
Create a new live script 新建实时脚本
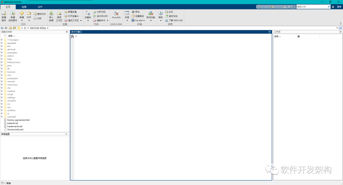tap(13, 16)
